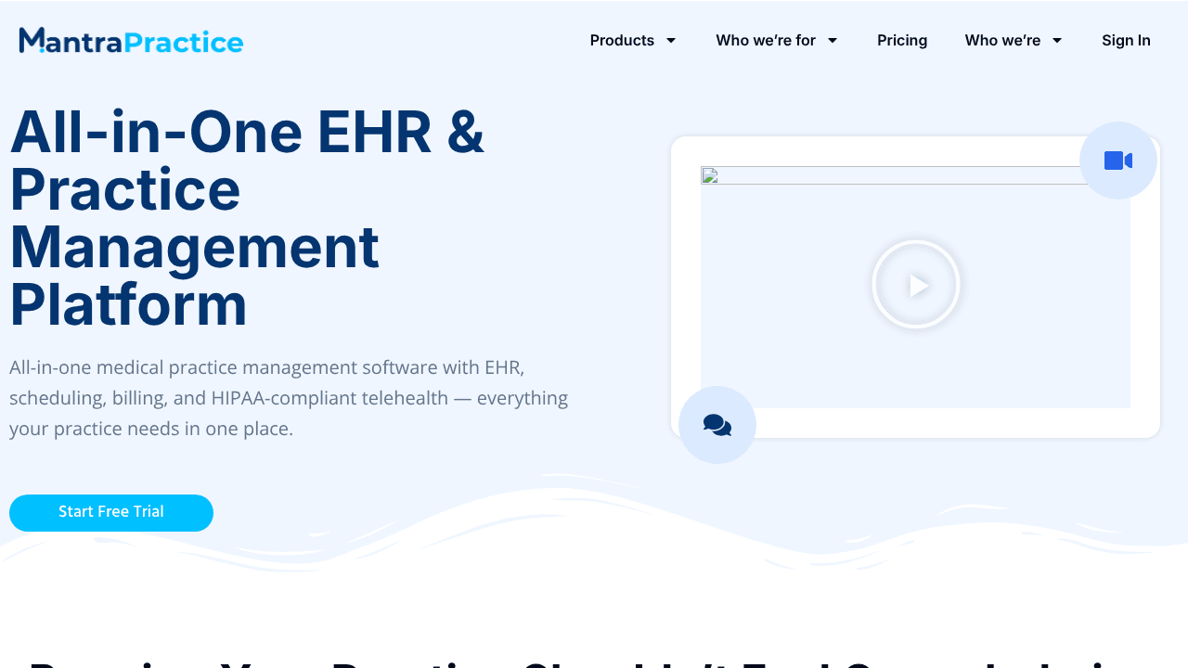The height and width of the screenshot is (668, 1188).
Task: Expand the Who we're for dropdown arrow
Action: [x=833, y=40]
